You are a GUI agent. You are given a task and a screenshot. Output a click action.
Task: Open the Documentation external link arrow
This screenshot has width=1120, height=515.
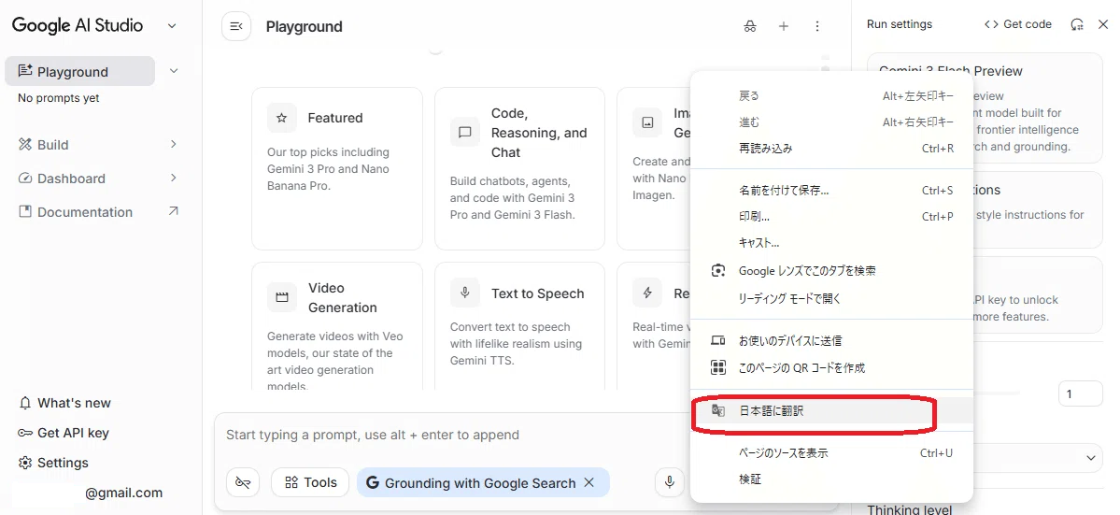click(173, 211)
